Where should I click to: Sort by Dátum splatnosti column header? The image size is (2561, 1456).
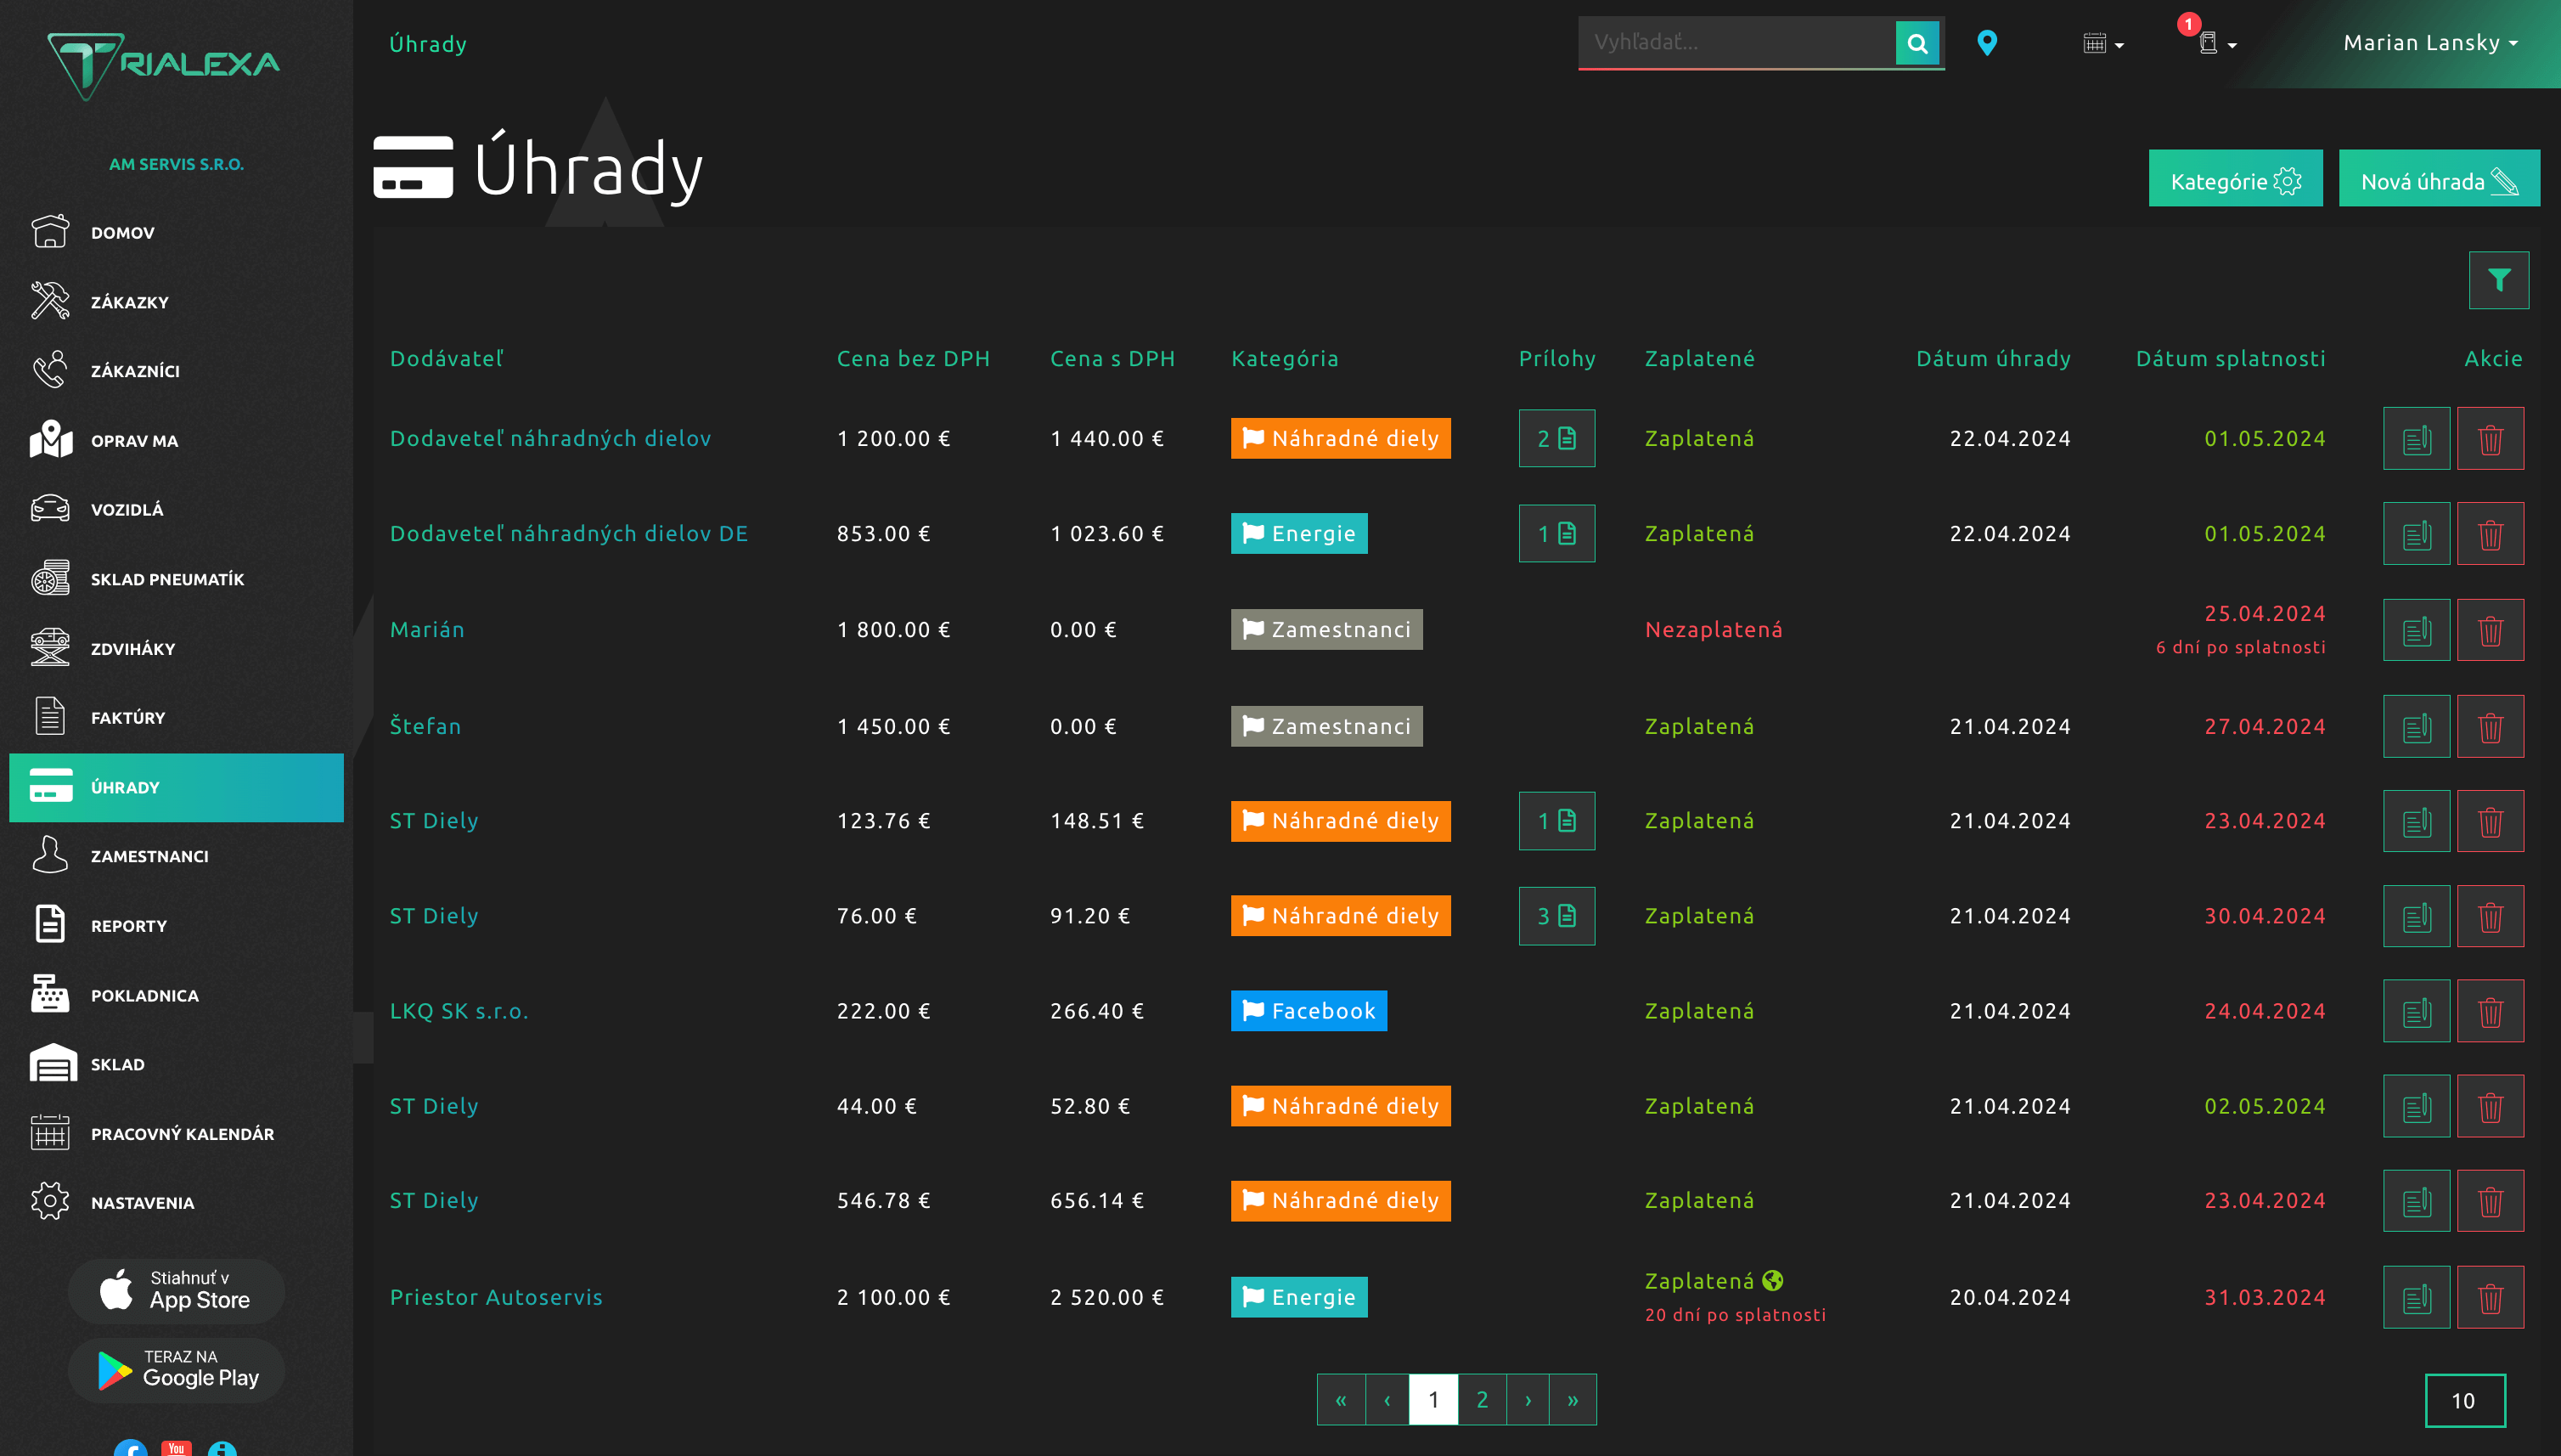click(2230, 358)
